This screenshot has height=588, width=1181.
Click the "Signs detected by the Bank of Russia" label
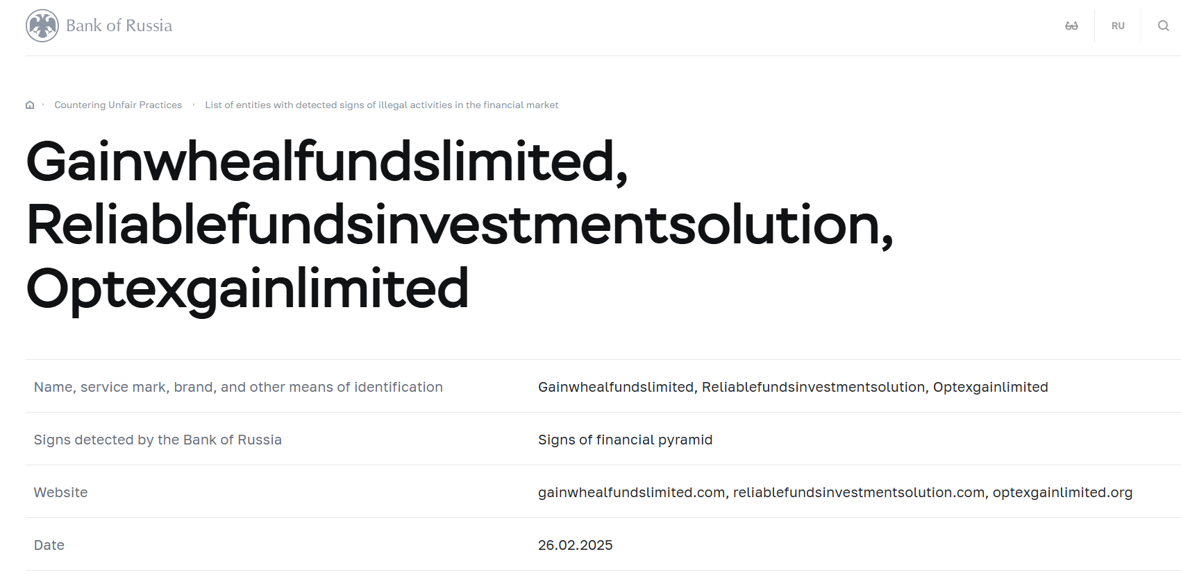(158, 440)
